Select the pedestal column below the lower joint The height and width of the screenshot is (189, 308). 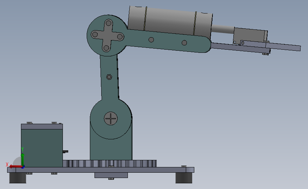111,149
